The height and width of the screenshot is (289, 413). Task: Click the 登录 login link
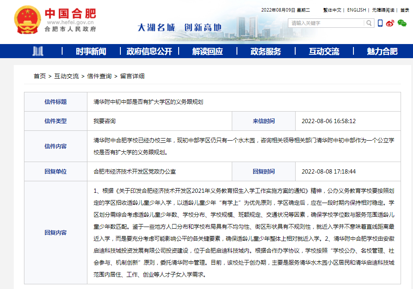(x=405, y=10)
